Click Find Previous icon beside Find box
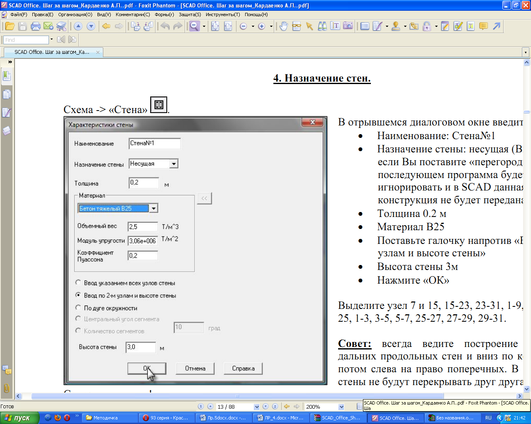This screenshot has height=424, width=531. (61, 40)
